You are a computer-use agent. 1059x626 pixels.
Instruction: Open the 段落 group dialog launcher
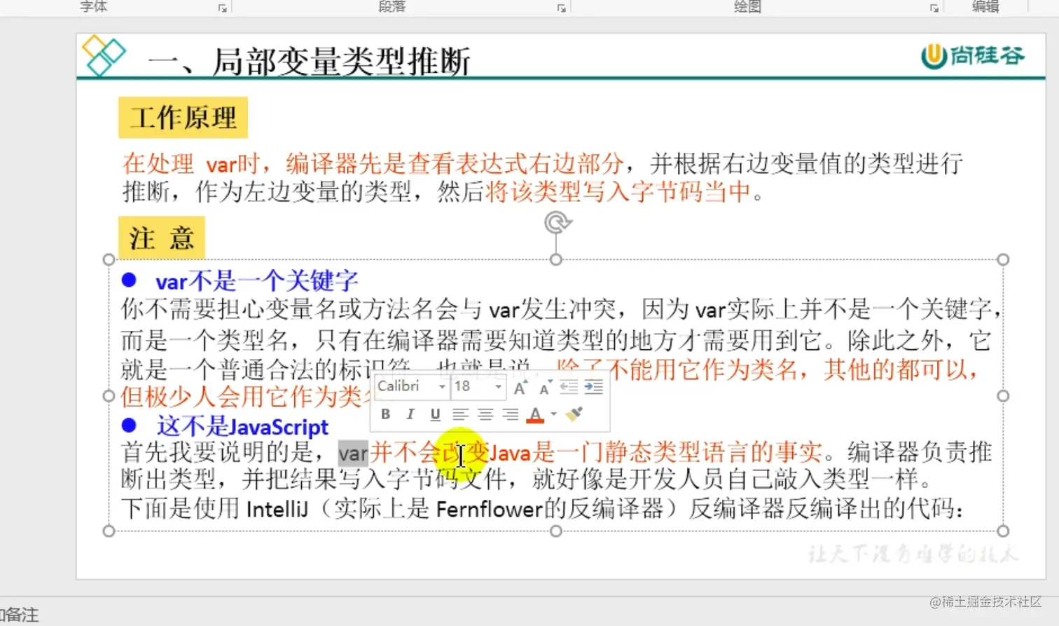(x=561, y=8)
